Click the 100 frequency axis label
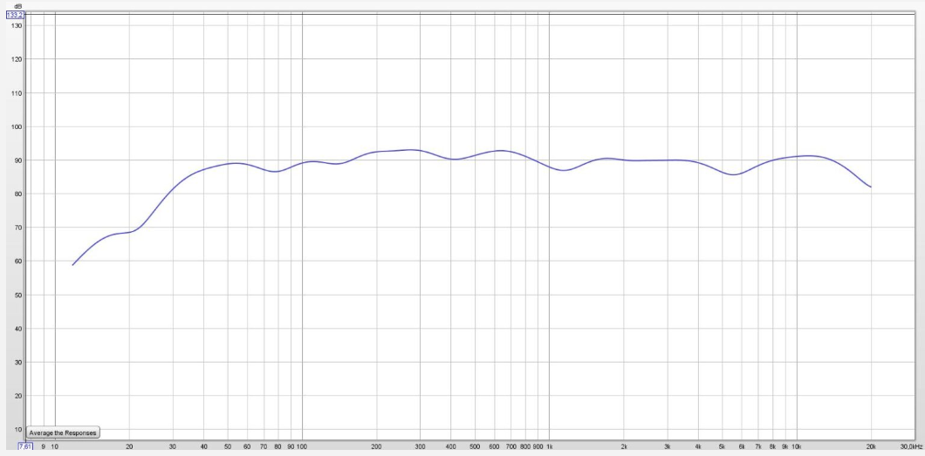This screenshot has height=456, width=925. (x=302, y=446)
